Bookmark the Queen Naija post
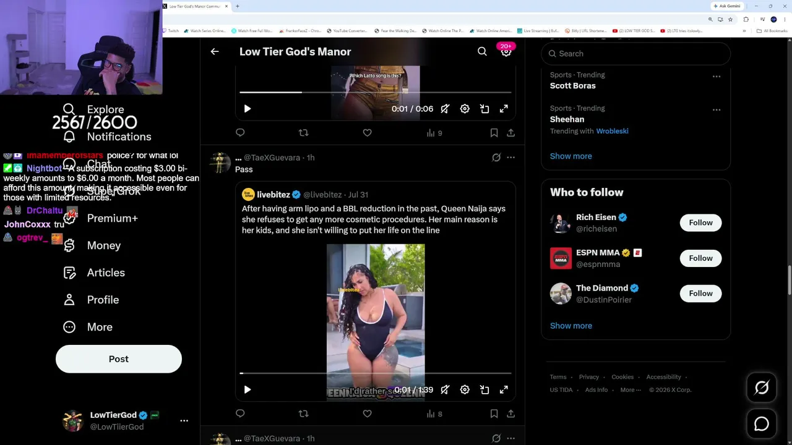Image resolution: width=792 pixels, height=445 pixels. (494, 413)
